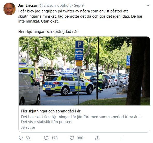Open the Sep 9 timestamp link
The width and height of the screenshot is (153, 143).
coord(79,5)
